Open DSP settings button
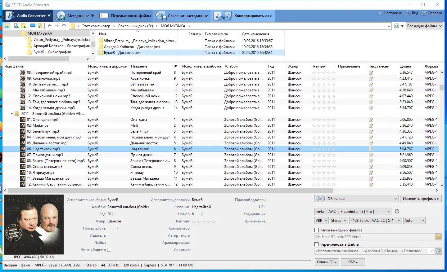Image resolution: width=447 pixels, height=272 pixels. 353,262
